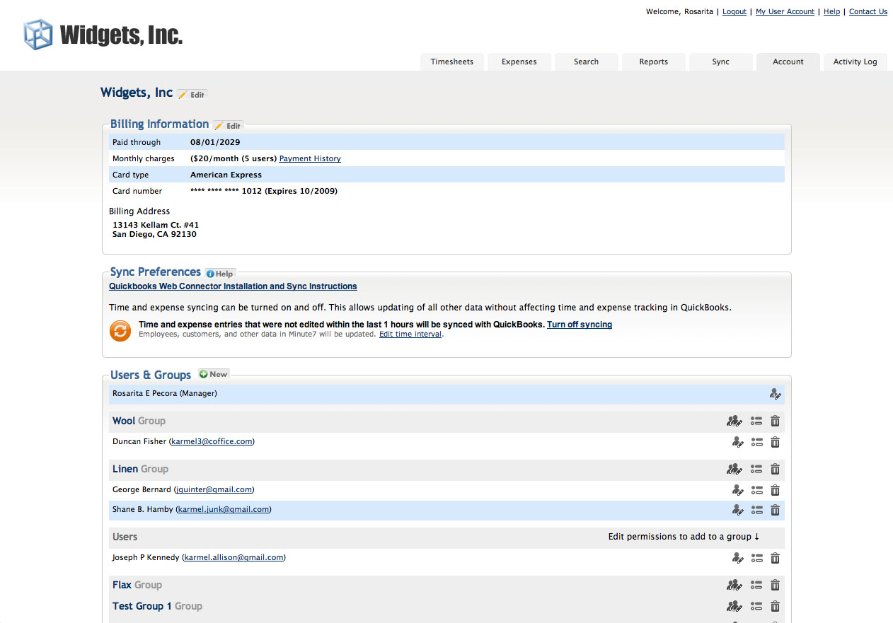Switch to the Expenses tab
This screenshot has width=893, height=623.
point(519,62)
